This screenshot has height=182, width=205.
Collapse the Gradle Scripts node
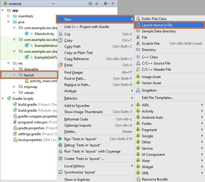(2, 98)
